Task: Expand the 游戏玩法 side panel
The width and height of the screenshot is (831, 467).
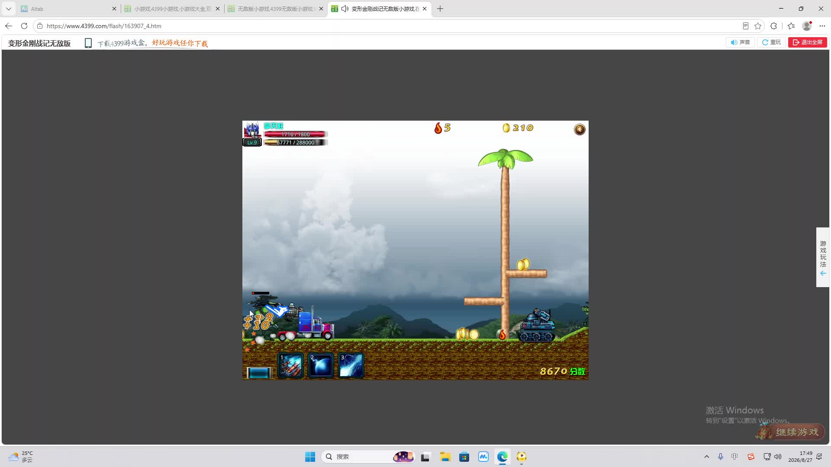Action: [823, 257]
